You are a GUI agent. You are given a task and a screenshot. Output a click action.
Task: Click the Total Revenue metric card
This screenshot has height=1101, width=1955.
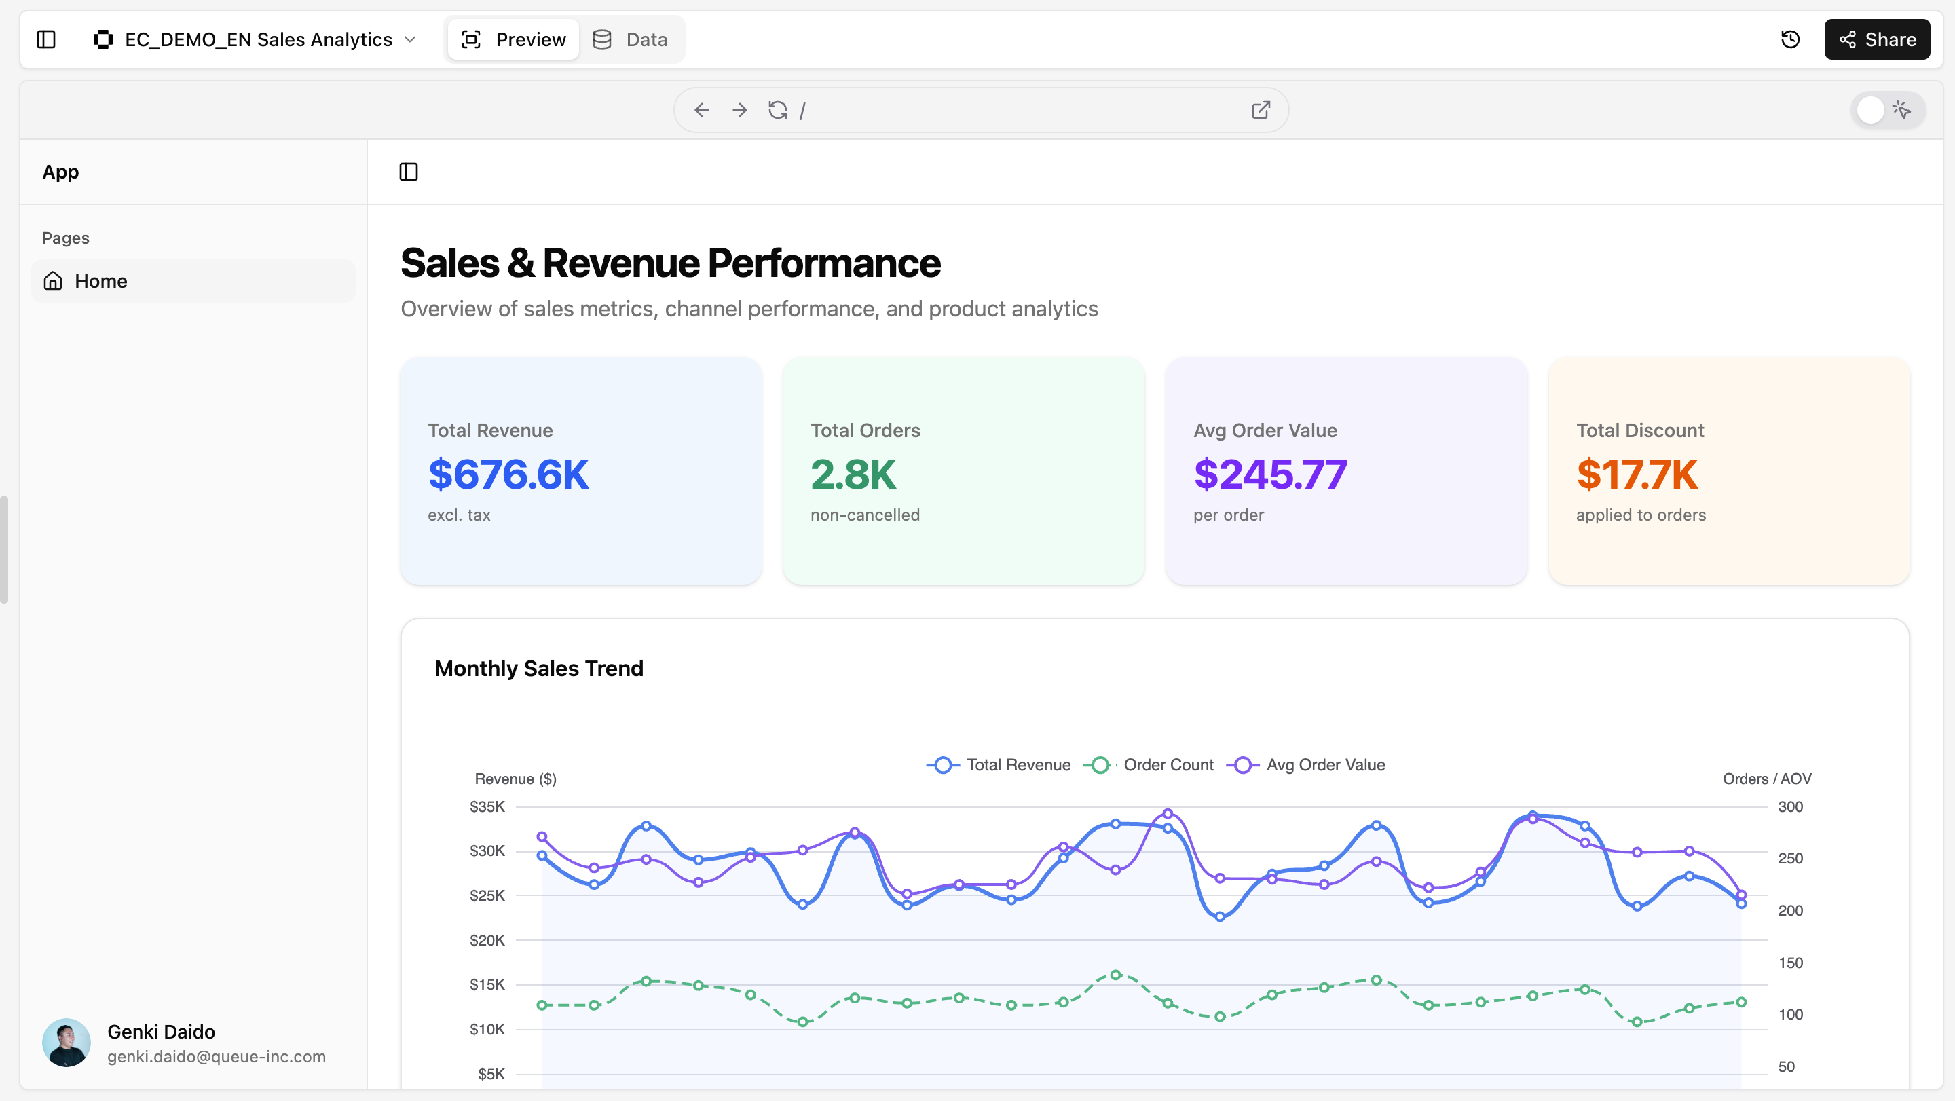point(580,471)
